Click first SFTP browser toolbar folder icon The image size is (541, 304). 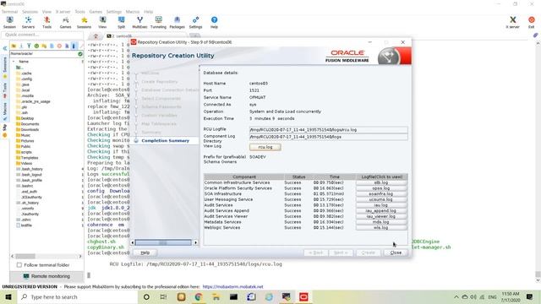(14, 46)
